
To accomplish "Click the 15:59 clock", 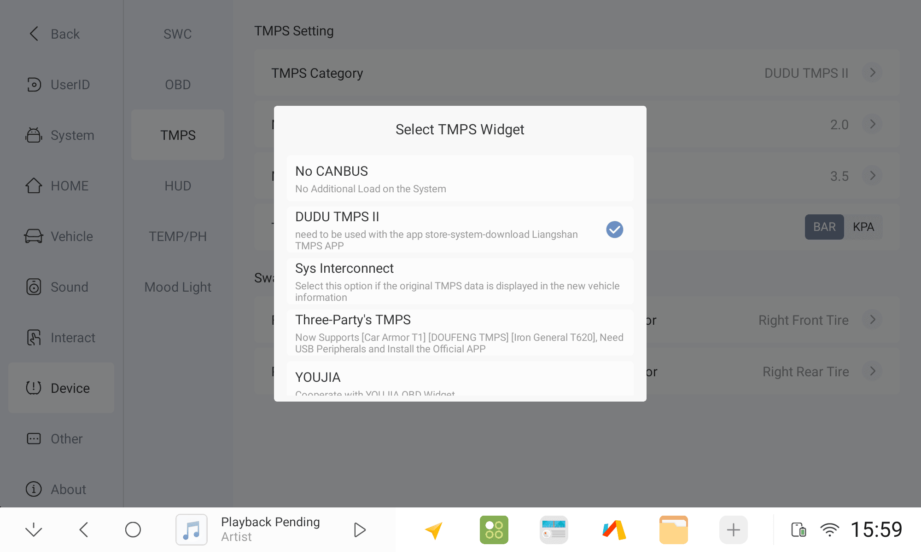I will click(876, 529).
